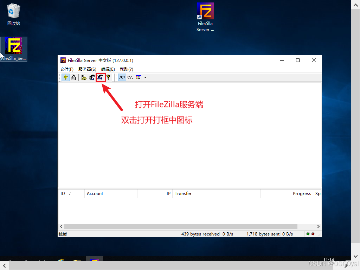Screen dimensions: 360x270
Task: Open the Users dialog toolbar icon
Action: (92, 77)
